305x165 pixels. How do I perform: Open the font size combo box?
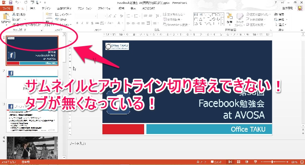(x=102, y=16)
